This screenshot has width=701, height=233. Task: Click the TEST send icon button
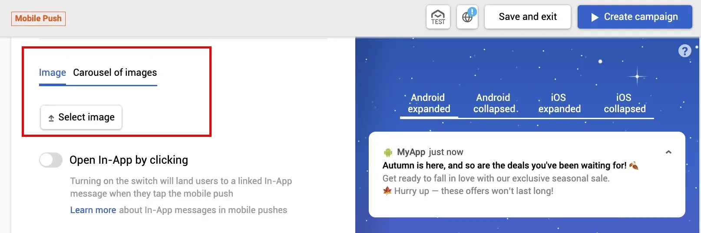click(x=438, y=17)
